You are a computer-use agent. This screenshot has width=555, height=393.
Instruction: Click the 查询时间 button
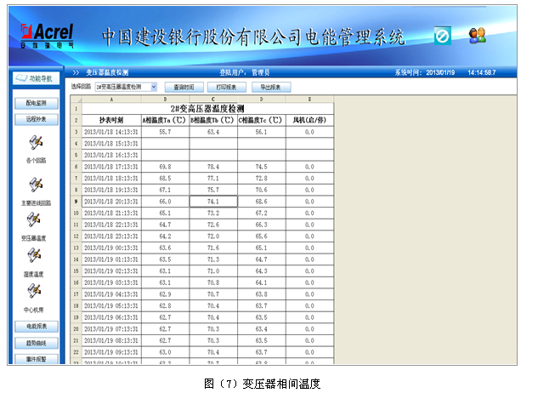pos(184,87)
